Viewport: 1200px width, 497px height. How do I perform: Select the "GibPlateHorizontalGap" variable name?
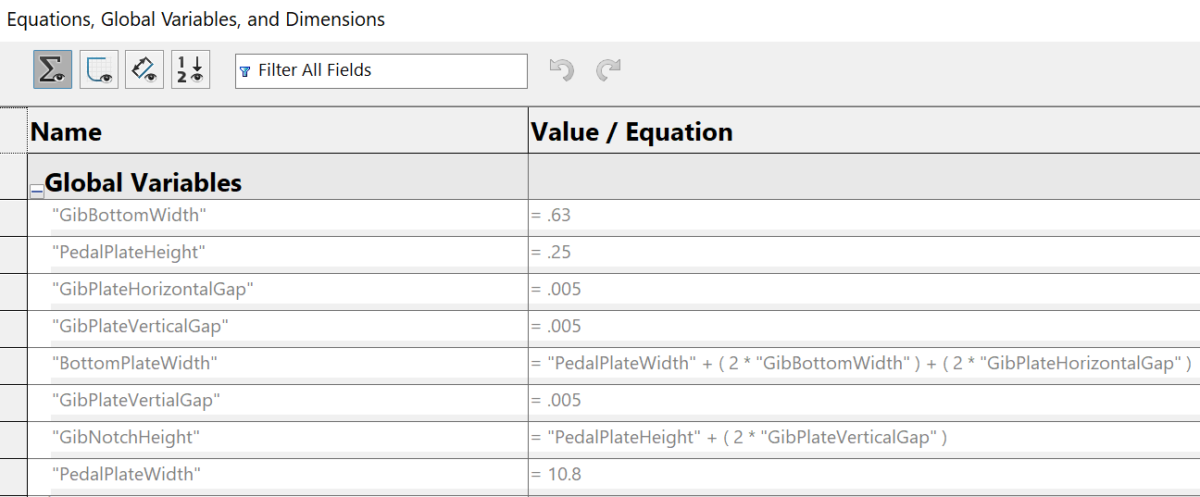153,289
